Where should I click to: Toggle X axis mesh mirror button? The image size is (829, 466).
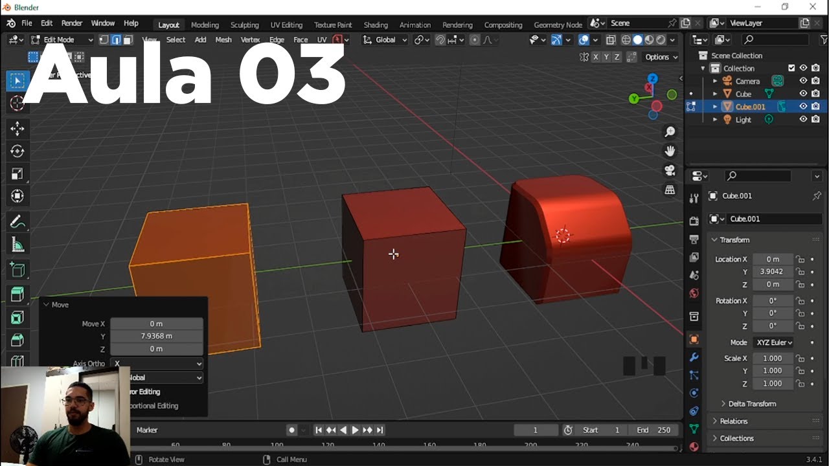596,57
